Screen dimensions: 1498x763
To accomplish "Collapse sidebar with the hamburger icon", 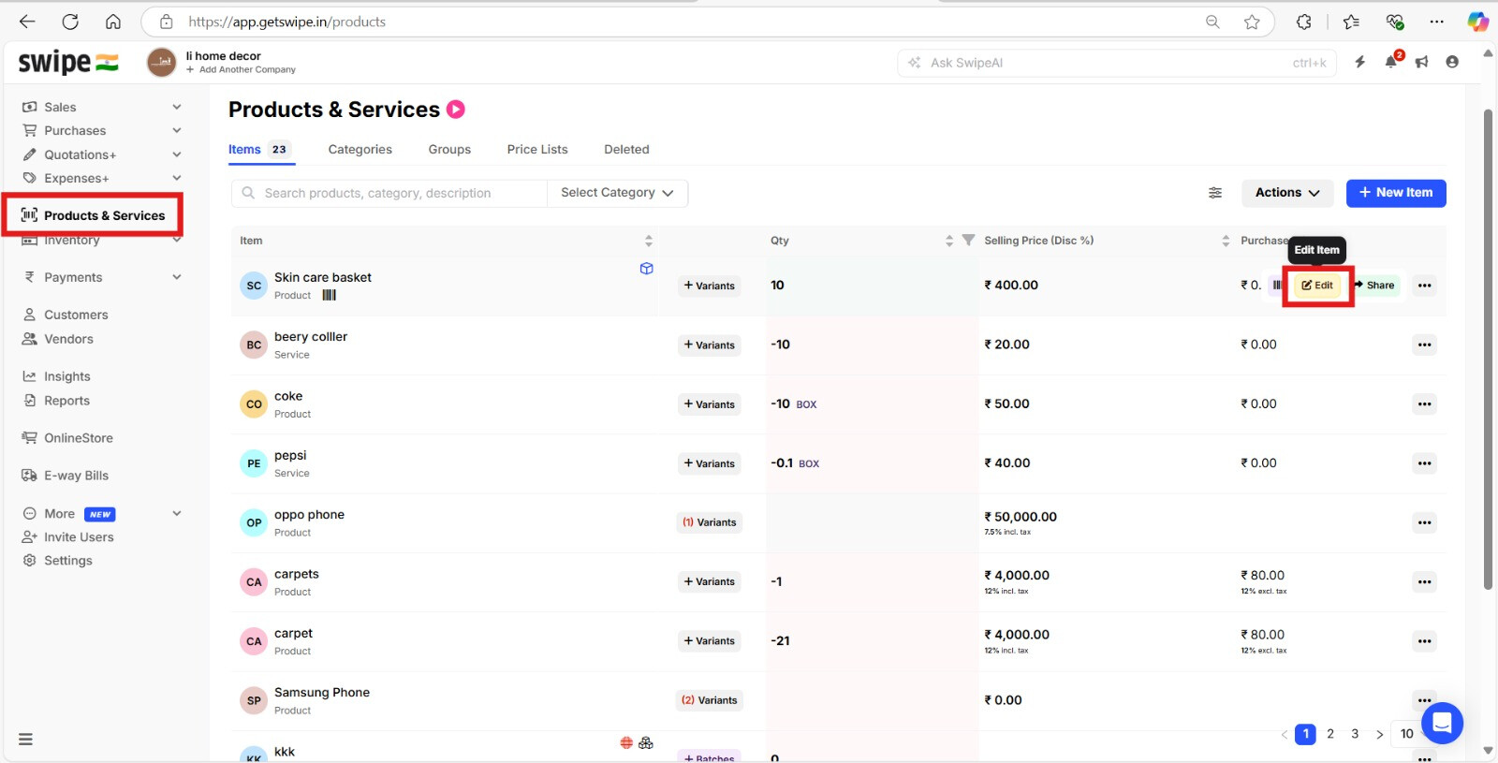I will [x=25, y=739].
